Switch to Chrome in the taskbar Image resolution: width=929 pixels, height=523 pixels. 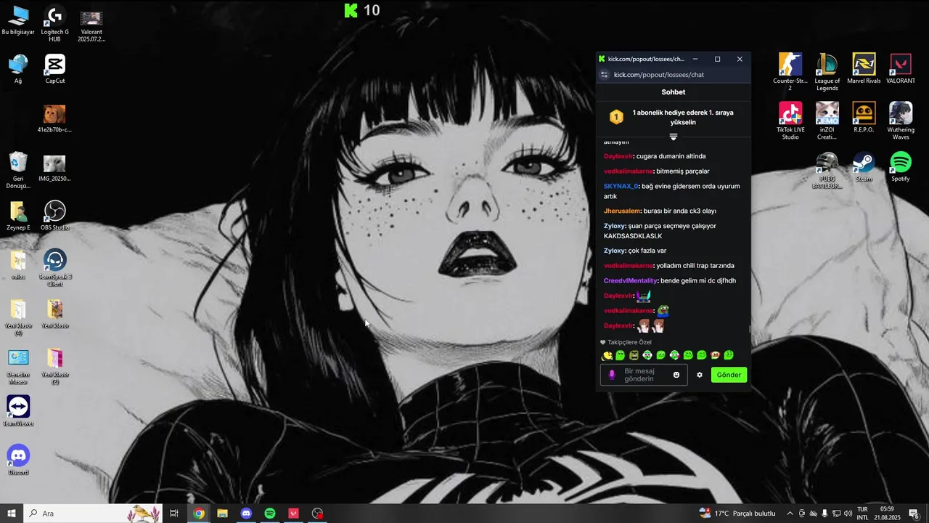click(198, 514)
